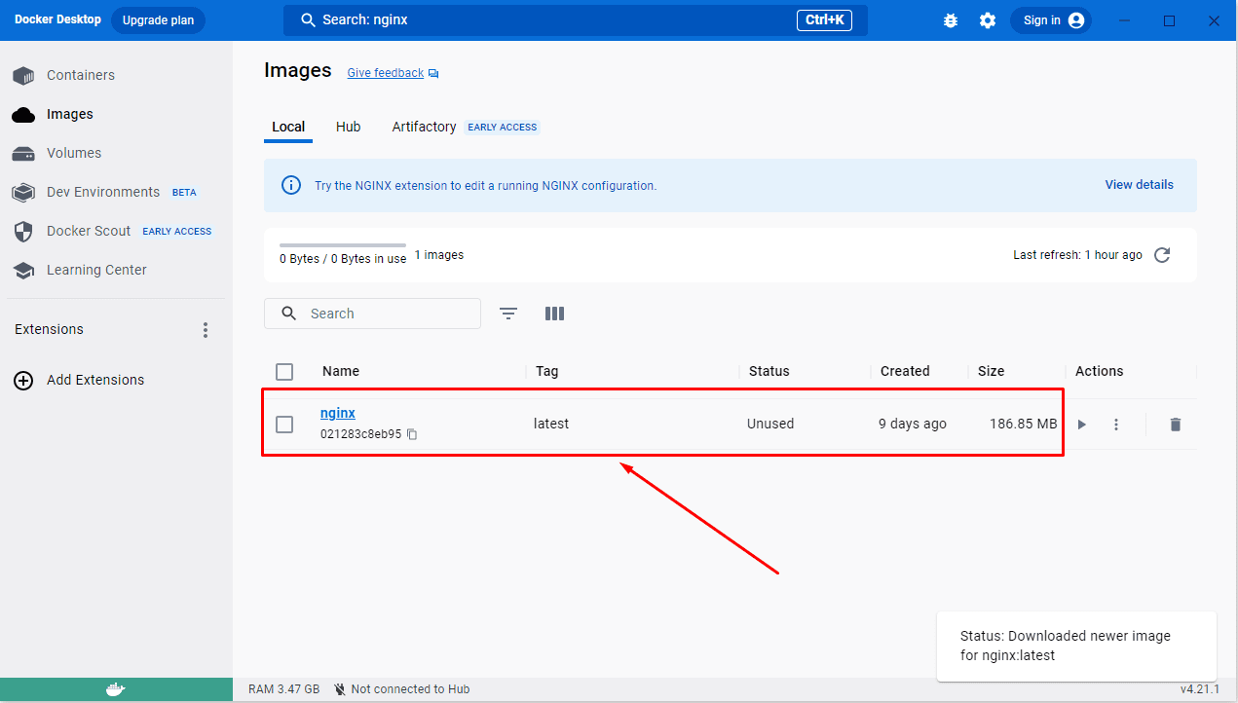Click the BETA badge beside Dev Environments
Screen dimensions: 1238x703
point(184,193)
